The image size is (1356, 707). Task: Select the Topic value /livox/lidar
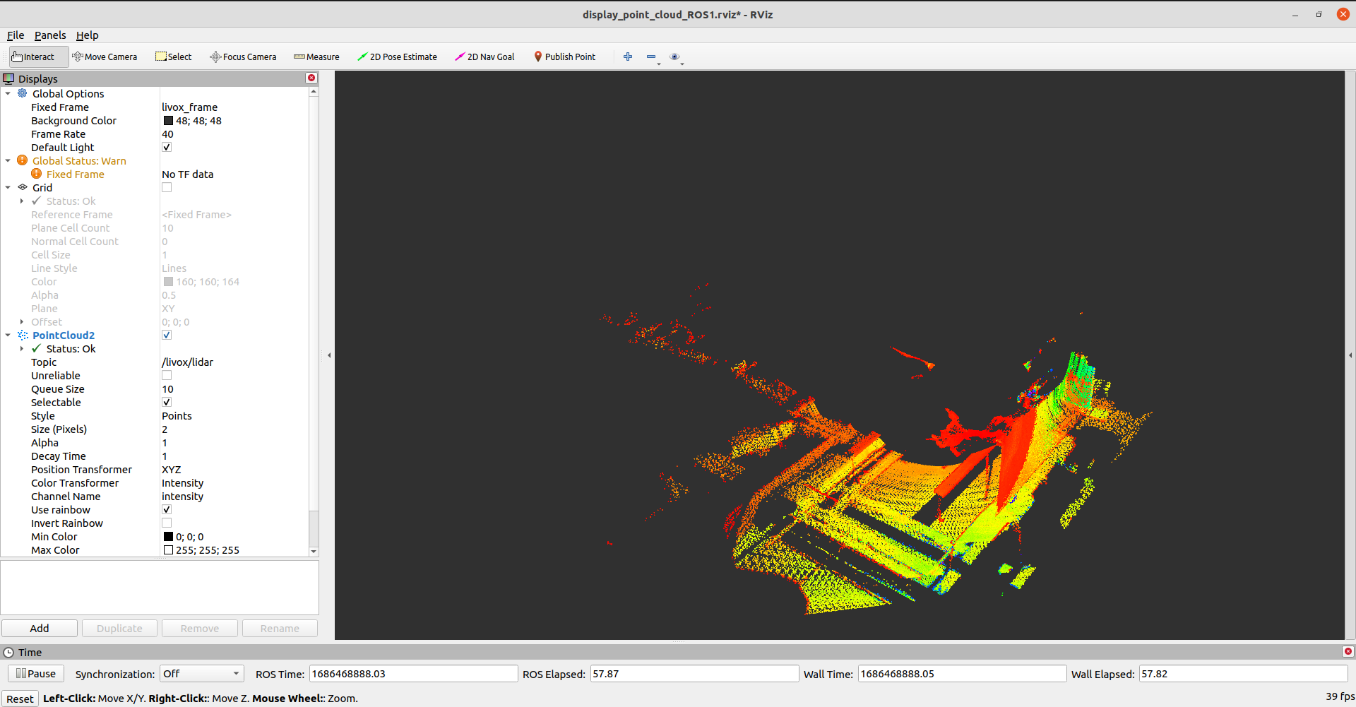click(x=187, y=362)
